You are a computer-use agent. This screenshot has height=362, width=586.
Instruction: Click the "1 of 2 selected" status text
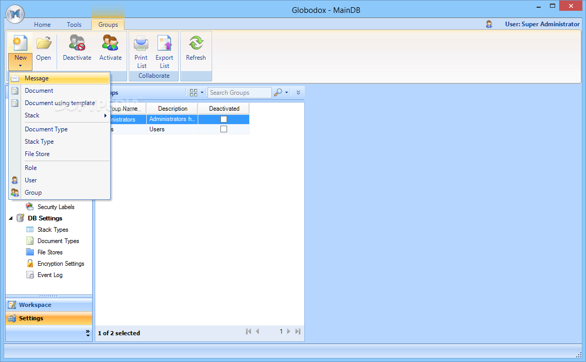[x=119, y=333]
